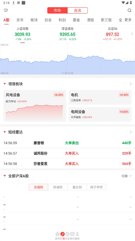The image size is (135, 241).
Task: Open more of 短线雷达 via right chevron
Action: pos(130,132)
